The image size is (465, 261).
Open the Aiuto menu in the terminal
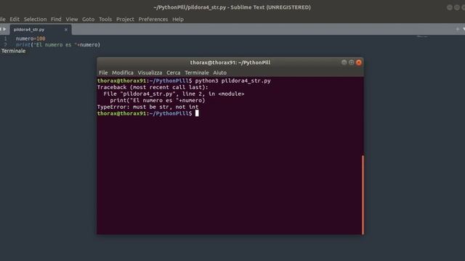click(219, 72)
